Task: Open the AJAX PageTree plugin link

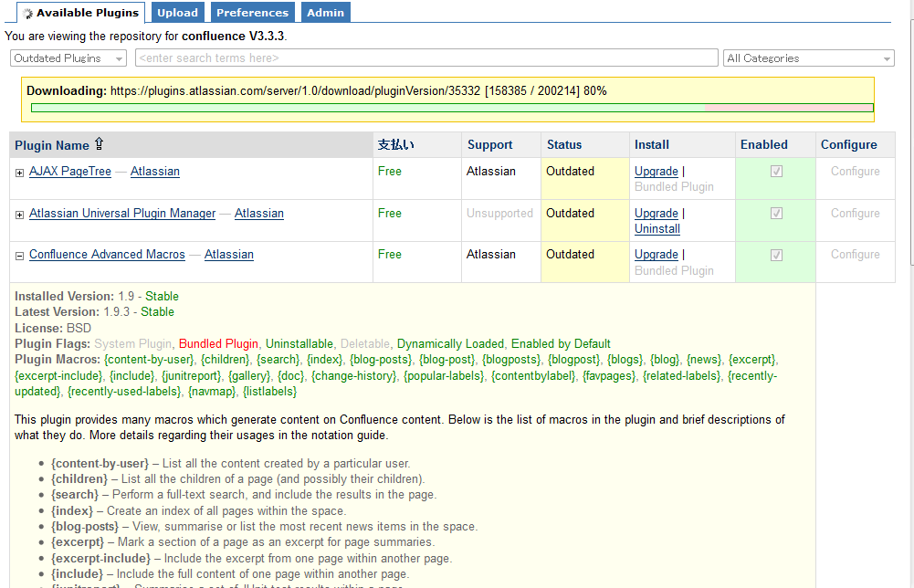Action: click(70, 172)
